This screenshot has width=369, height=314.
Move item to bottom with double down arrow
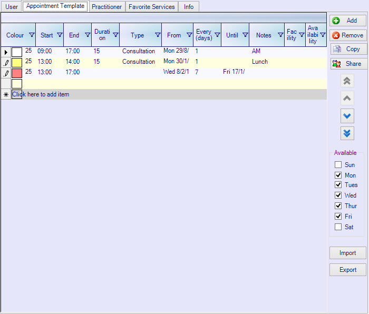pyautogui.click(x=347, y=133)
